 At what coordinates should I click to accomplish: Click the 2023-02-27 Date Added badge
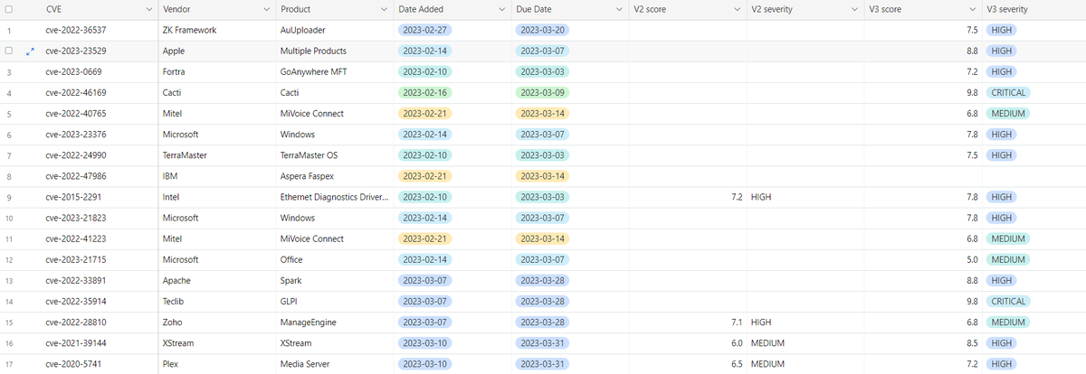click(x=424, y=30)
